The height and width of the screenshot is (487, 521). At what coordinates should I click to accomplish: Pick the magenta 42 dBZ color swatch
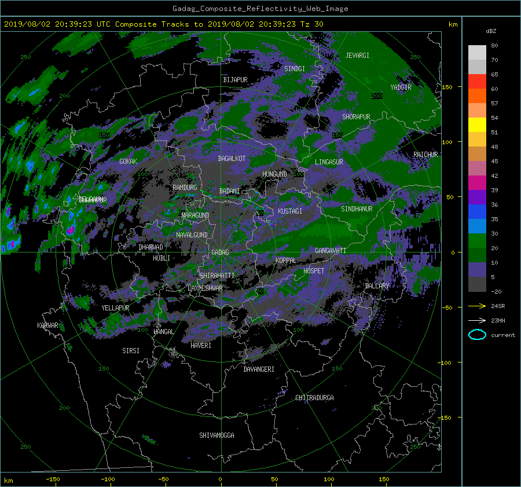click(x=477, y=182)
